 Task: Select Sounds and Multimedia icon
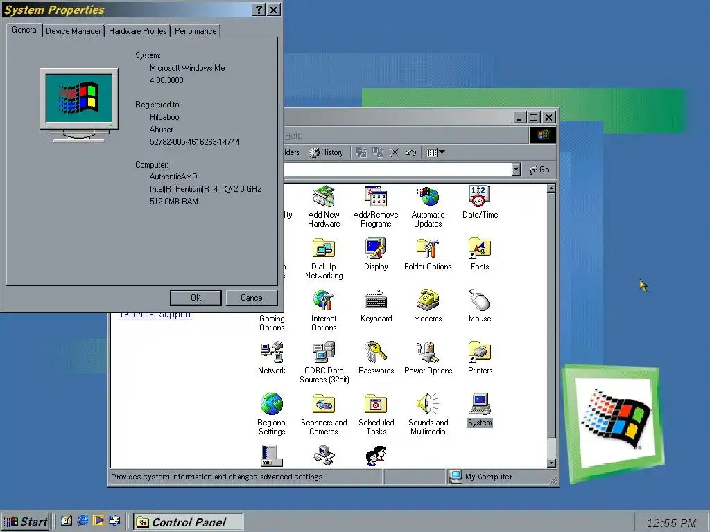pyautogui.click(x=428, y=414)
